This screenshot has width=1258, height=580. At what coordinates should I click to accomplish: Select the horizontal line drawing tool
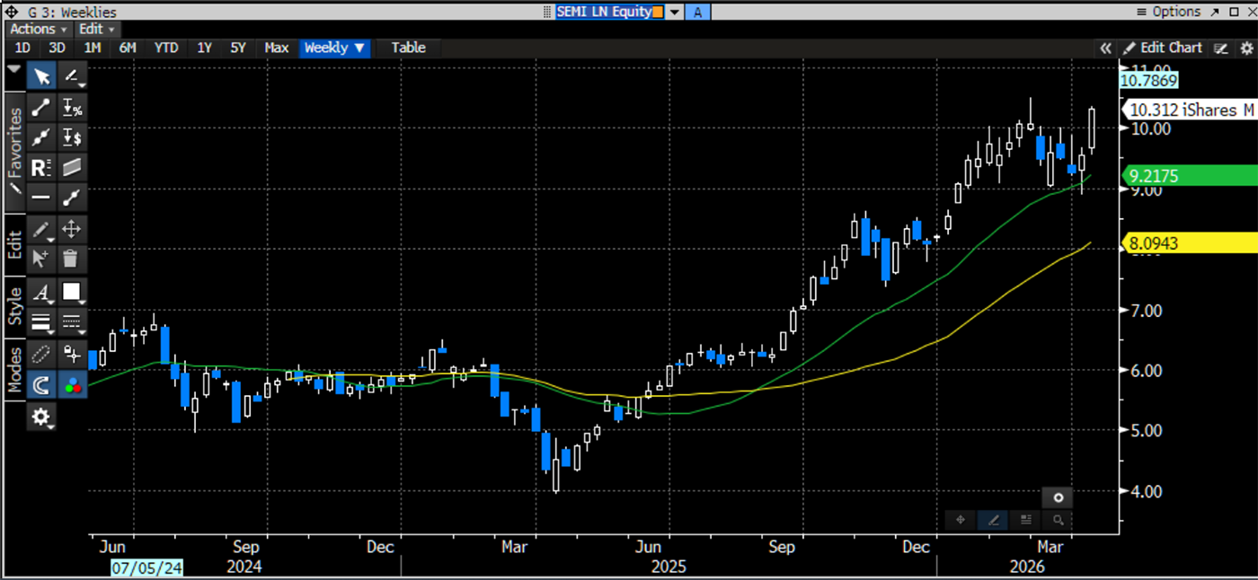pos(42,198)
